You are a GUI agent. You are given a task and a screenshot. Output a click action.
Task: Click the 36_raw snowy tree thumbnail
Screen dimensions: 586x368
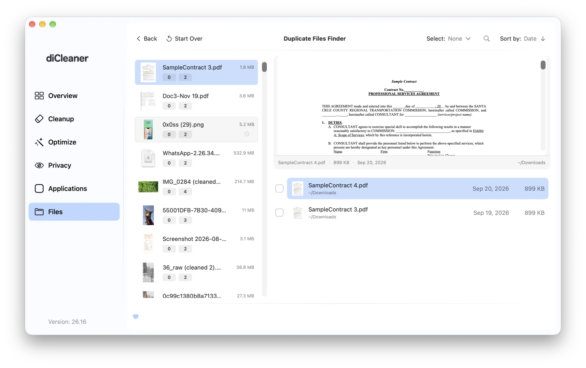point(148,272)
